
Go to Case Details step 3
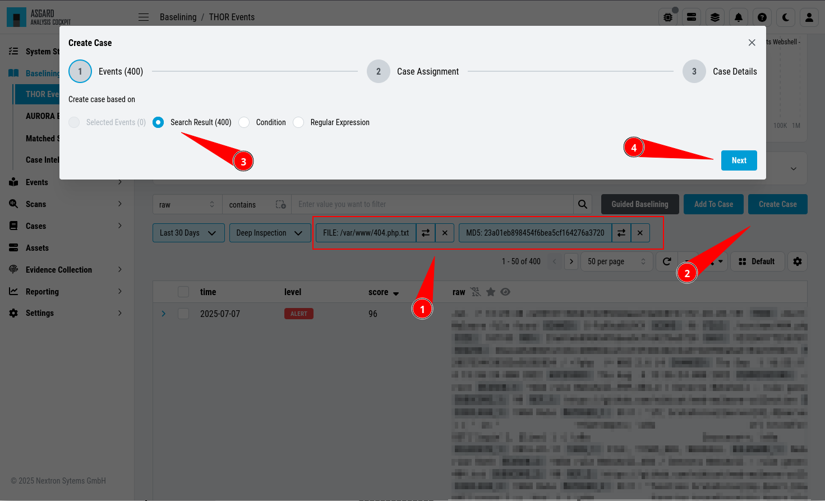pyautogui.click(x=720, y=71)
